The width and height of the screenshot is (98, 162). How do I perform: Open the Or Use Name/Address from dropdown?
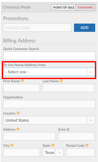49,72
